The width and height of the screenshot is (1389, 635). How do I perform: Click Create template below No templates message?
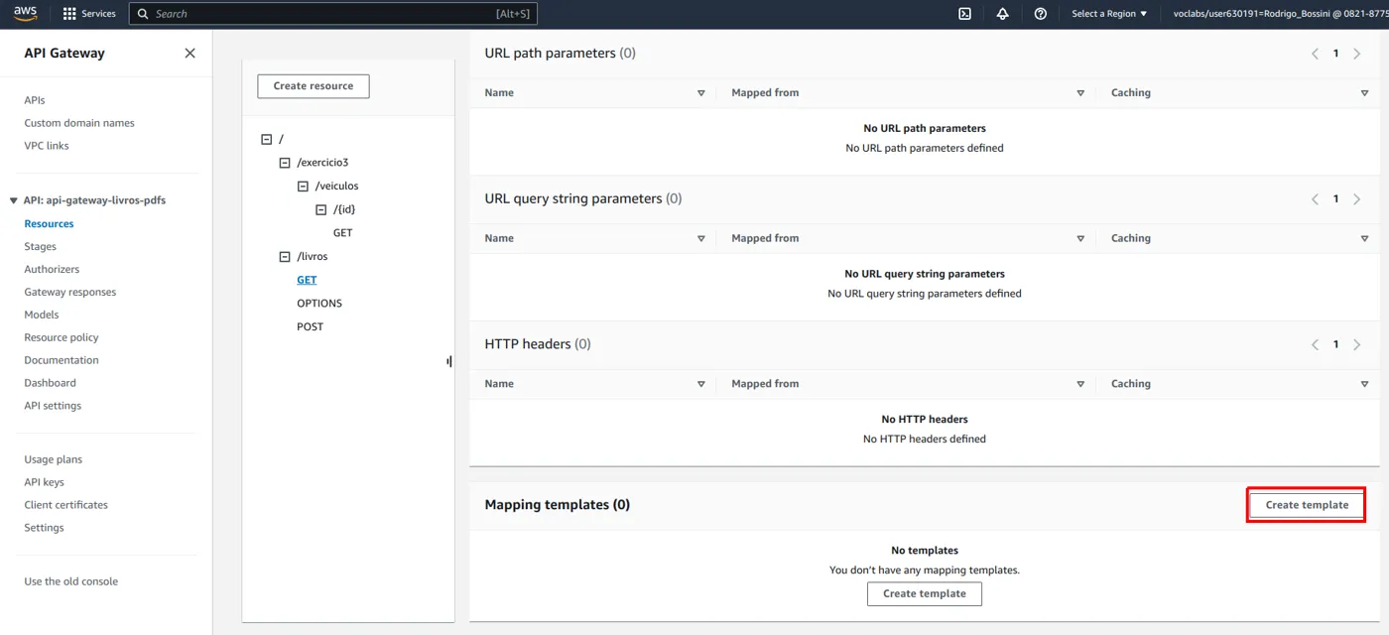pyautogui.click(x=925, y=594)
